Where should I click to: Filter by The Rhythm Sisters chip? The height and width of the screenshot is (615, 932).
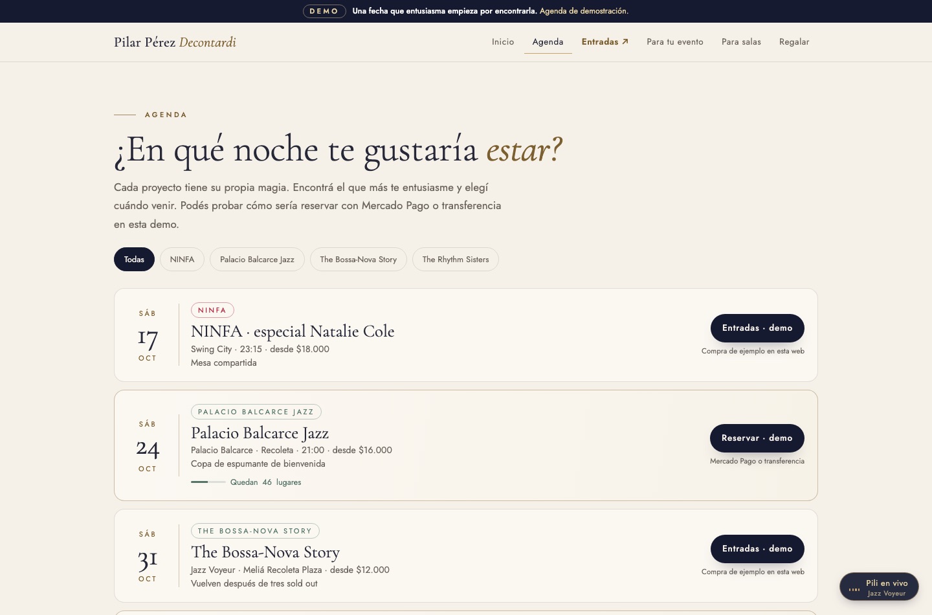tap(456, 259)
